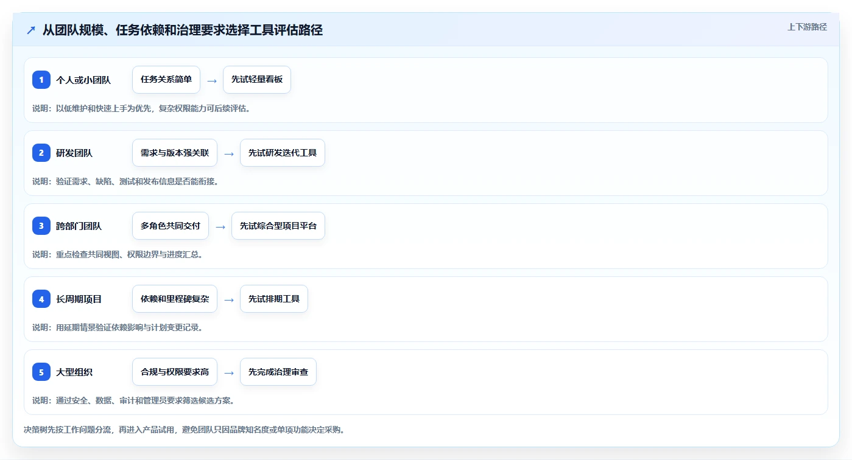Image resolution: width=852 pixels, height=460 pixels.
Task: Click the footer text 决策树先按工作问题分流
Action: [x=68, y=430]
